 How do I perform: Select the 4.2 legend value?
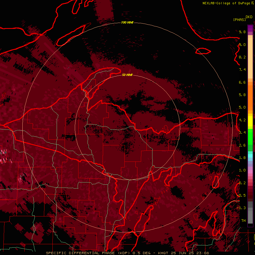click(242, 120)
